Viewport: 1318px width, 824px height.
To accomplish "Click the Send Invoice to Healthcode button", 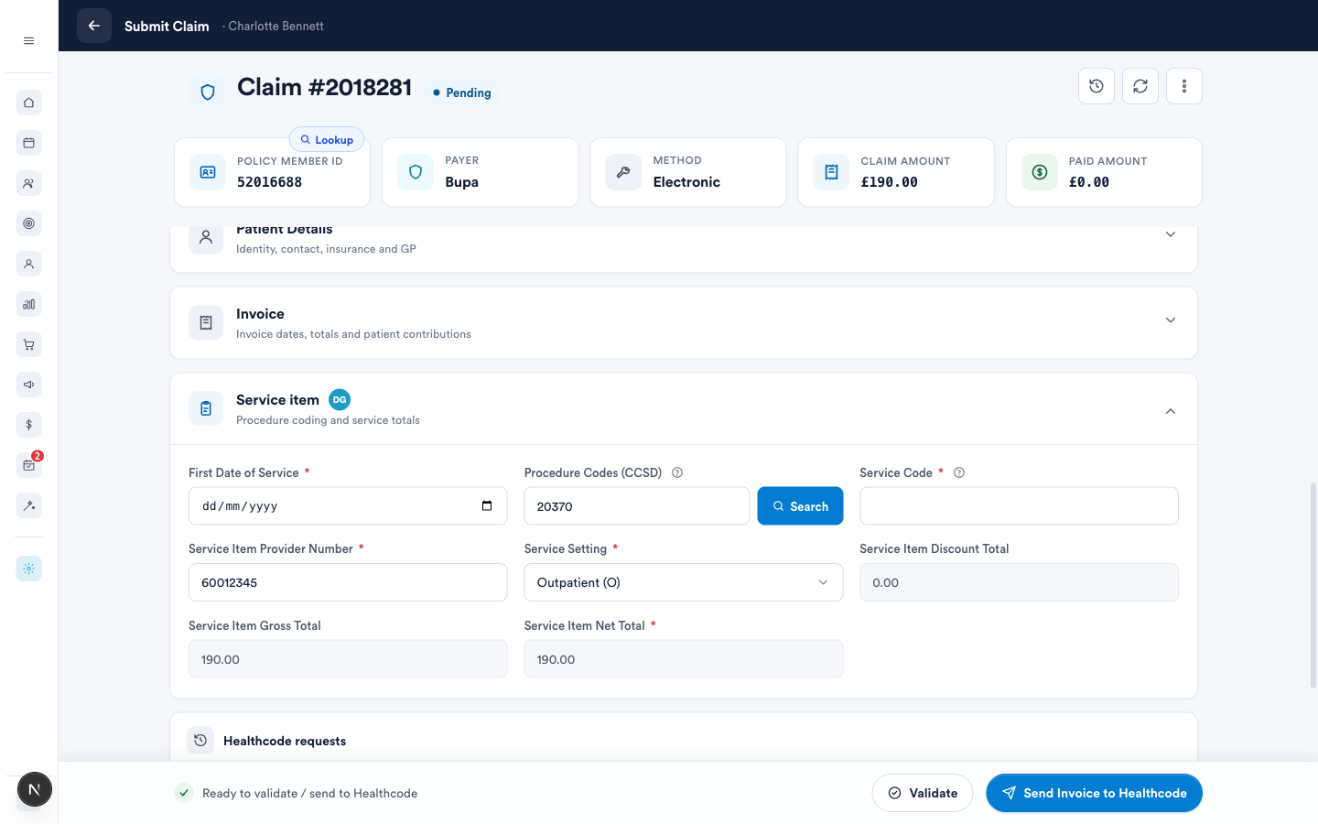I will [1094, 793].
